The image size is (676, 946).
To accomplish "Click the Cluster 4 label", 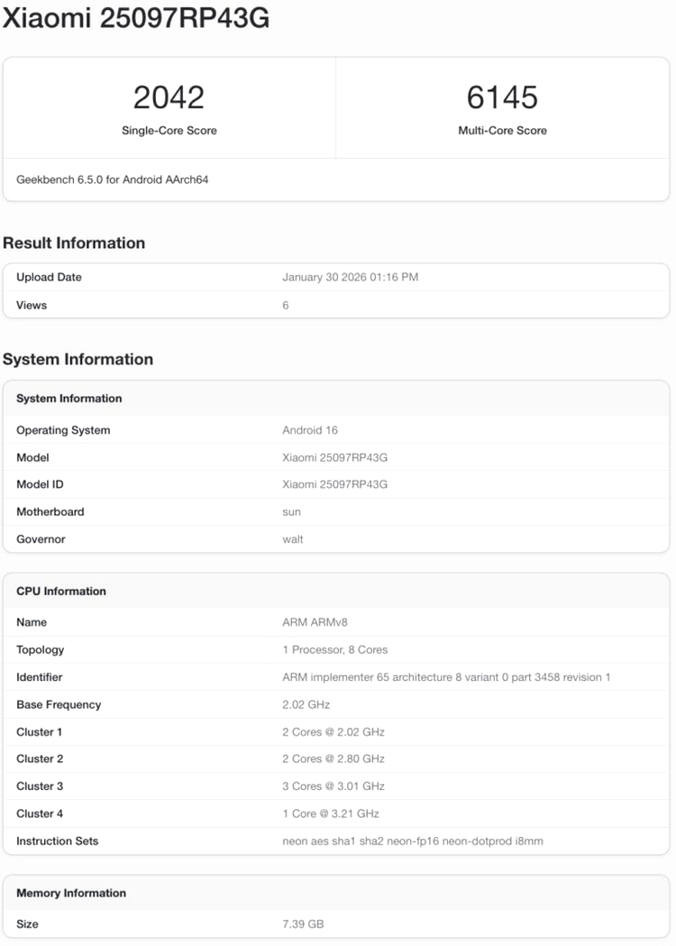I will click(40, 813).
